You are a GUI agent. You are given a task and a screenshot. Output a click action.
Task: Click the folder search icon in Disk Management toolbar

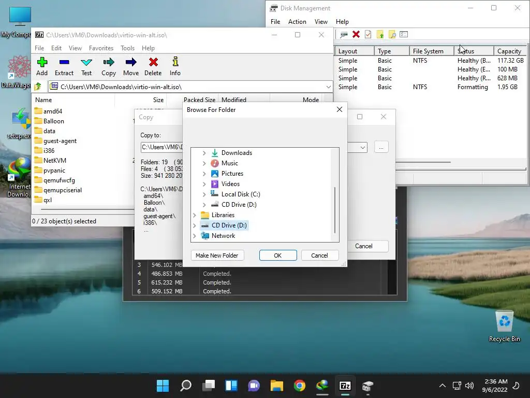point(392,34)
